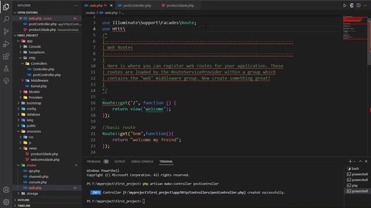This screenshot has width=371, height=208.
Task: Click the editor minimap overview
Action: click(355, 28)
